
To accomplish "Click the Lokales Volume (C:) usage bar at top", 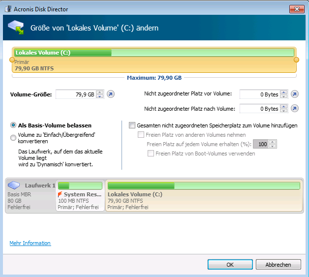I will 154,53.
